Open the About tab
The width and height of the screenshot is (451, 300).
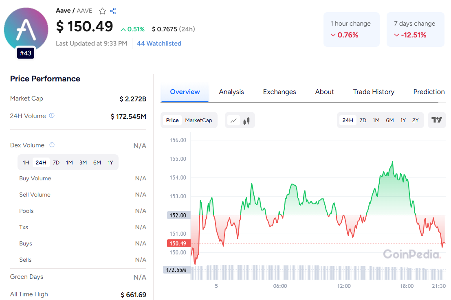pyautogui.click(x=324, y=92)
